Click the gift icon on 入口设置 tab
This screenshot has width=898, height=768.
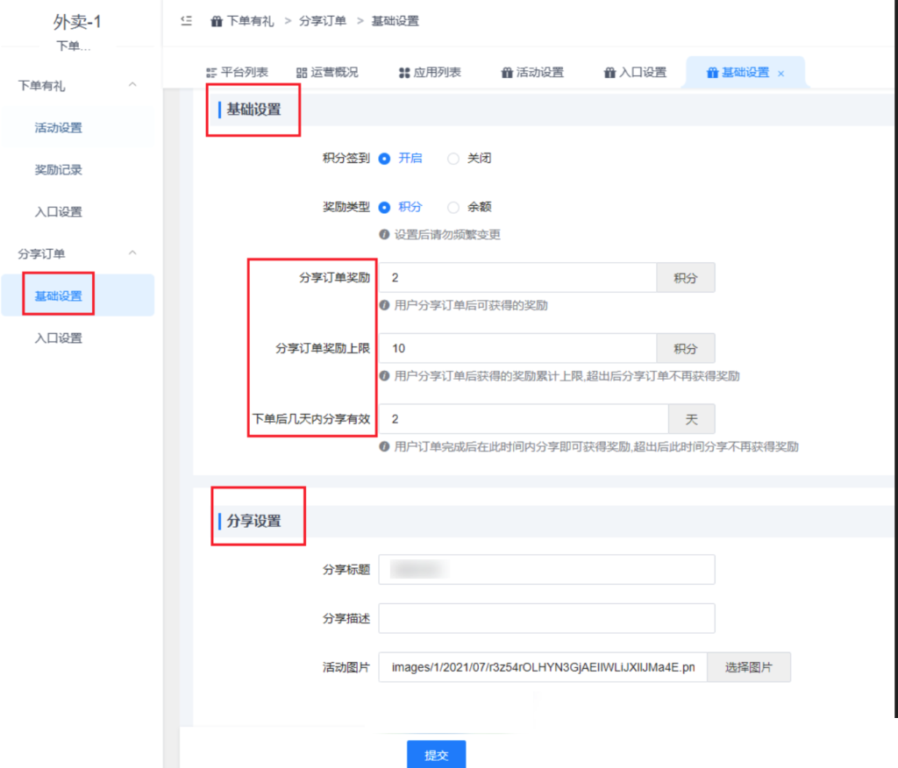[609, 73]
